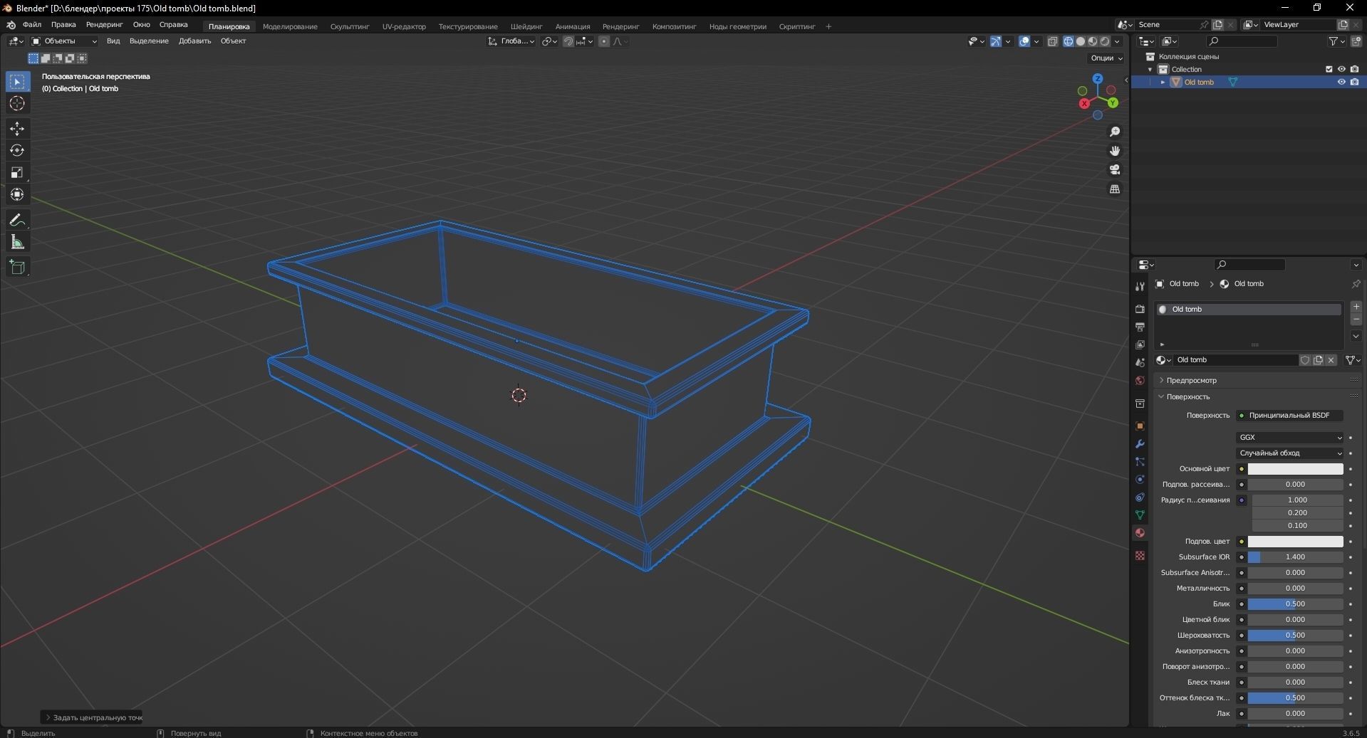Open the Scene properties tab
Screen dimensions: 1367x738
point(1140,362)
